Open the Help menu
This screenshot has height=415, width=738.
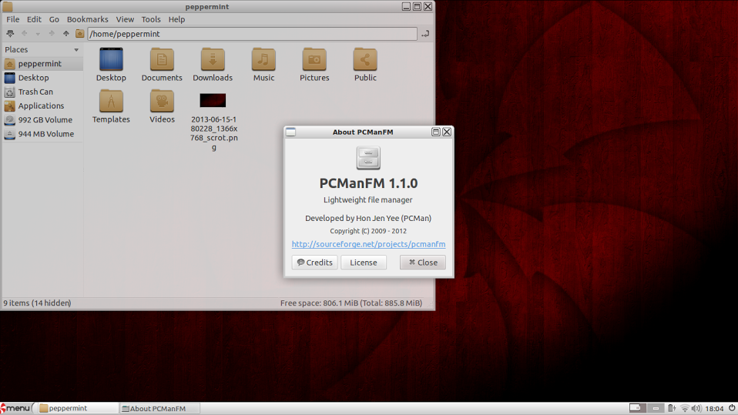click(x=176, y=19)
